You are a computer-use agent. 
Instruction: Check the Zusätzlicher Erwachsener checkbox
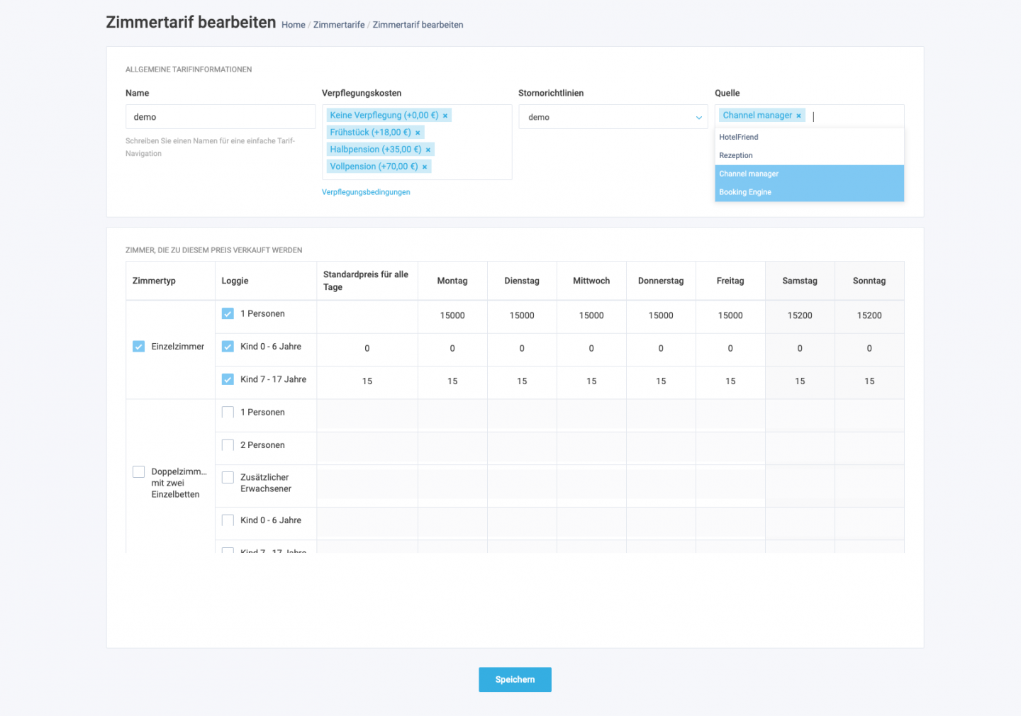click(x=228, y=478)
